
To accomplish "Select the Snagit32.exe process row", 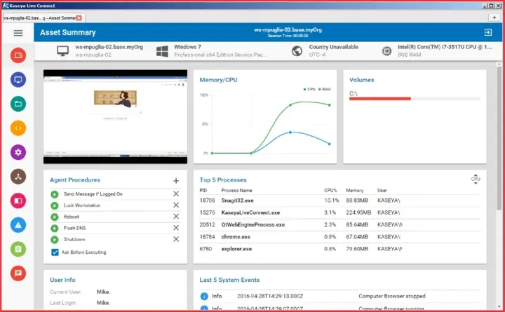I will pyautogui.click(x=339, y=201).
